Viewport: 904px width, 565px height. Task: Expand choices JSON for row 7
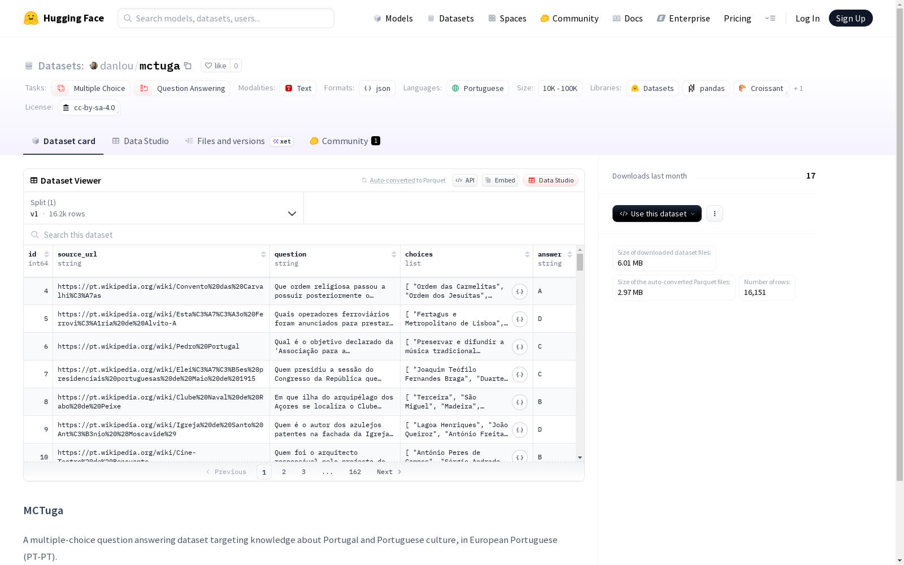520,375
